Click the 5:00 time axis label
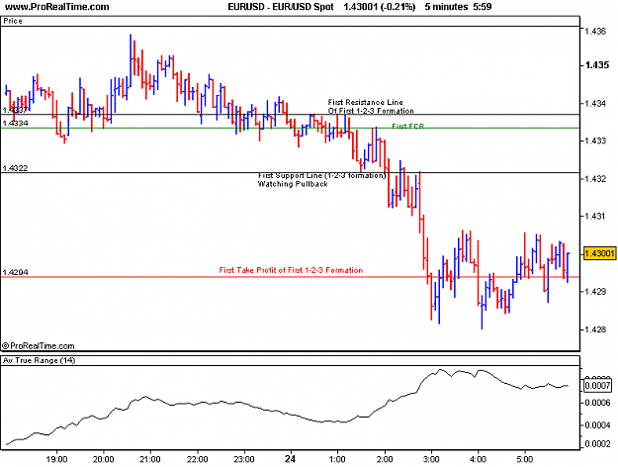The width and height of the screenshot is (618, 467). tap(525, 459)
